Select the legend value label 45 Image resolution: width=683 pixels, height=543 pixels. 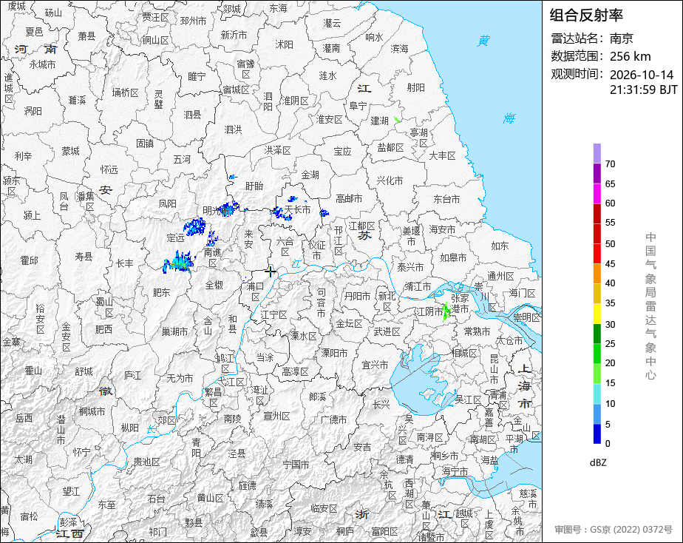pos(611,263)
